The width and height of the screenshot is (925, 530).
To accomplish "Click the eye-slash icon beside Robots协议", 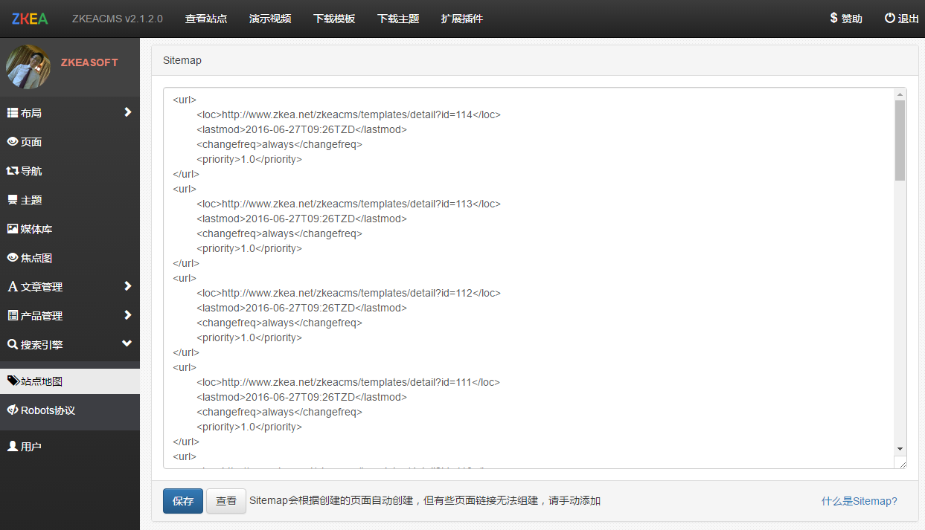I will click(13, 410).
